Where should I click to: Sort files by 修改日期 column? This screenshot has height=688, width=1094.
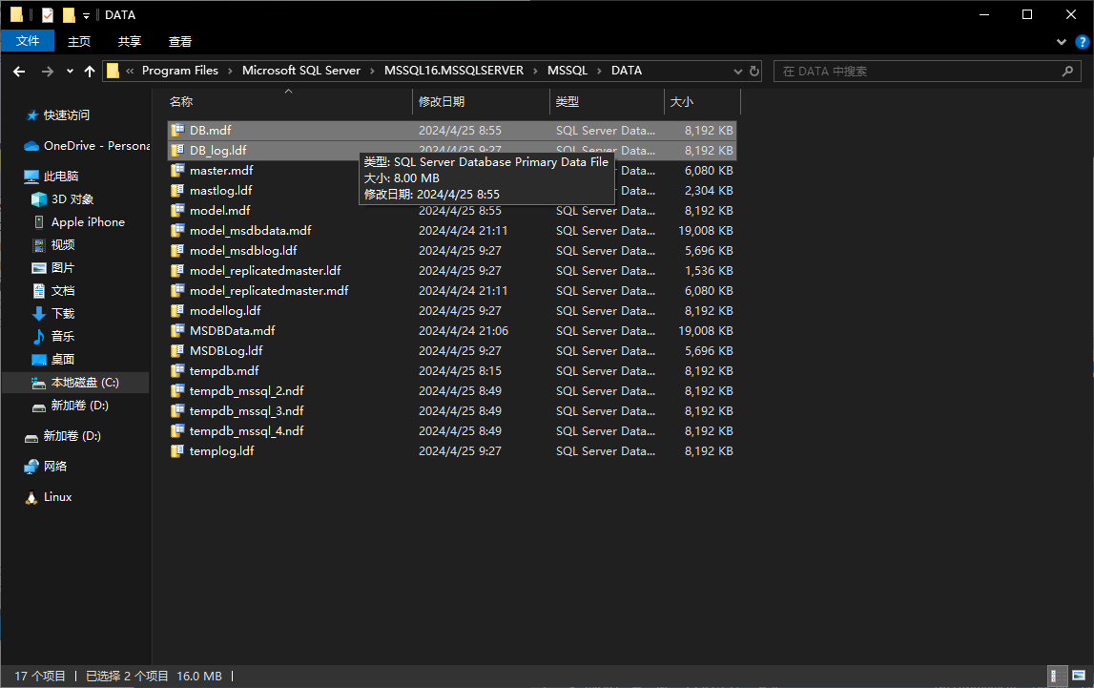point(442,101)
